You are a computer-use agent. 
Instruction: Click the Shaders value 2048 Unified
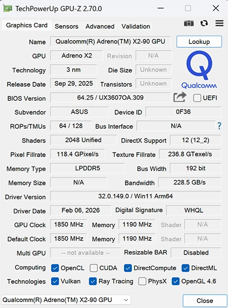coord(83,140)
